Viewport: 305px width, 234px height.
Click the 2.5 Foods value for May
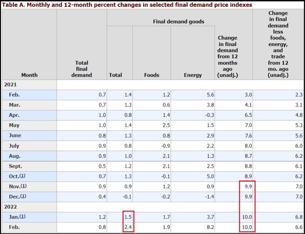pos(166,125)
